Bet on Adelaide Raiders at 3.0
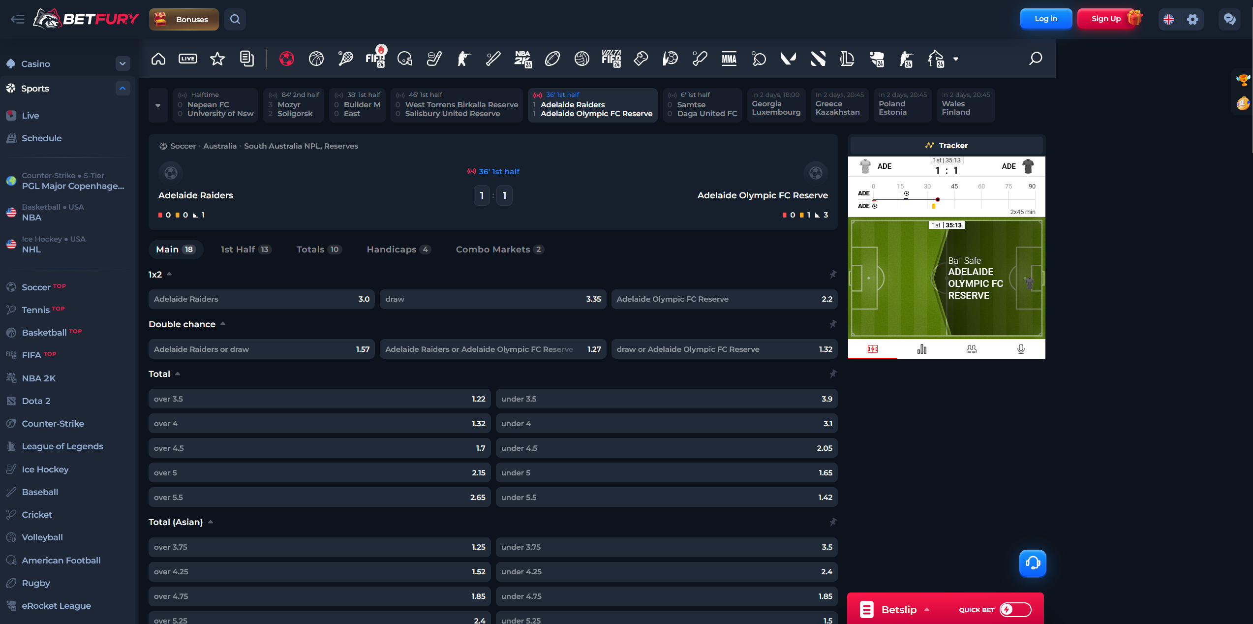The image size is (1253, 624). click(x=262, y=299)
